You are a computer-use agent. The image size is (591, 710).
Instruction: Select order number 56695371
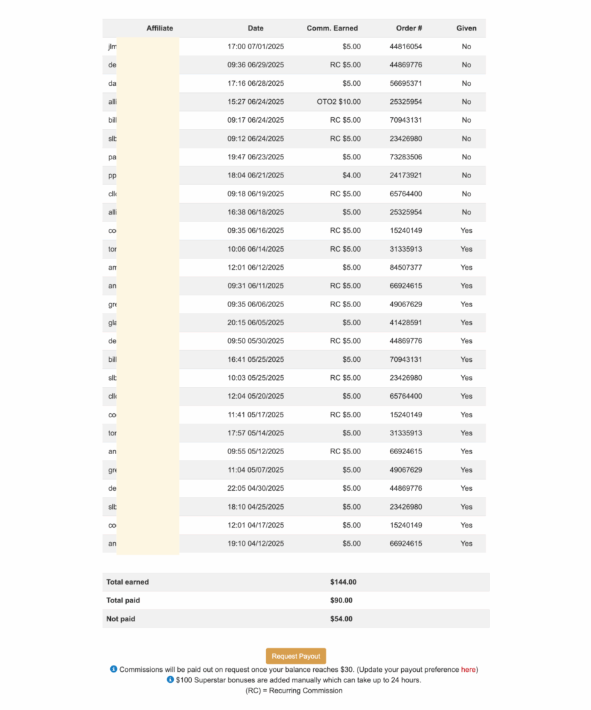406,83
